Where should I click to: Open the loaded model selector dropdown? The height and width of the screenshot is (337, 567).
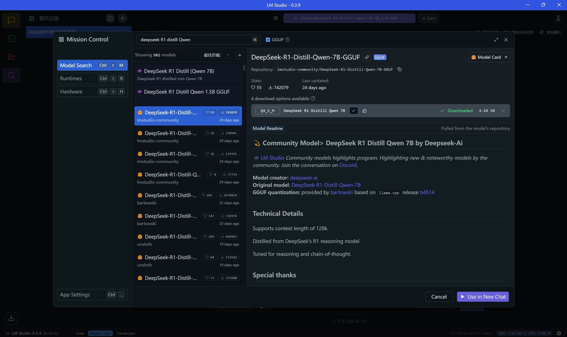coord(349,18)
